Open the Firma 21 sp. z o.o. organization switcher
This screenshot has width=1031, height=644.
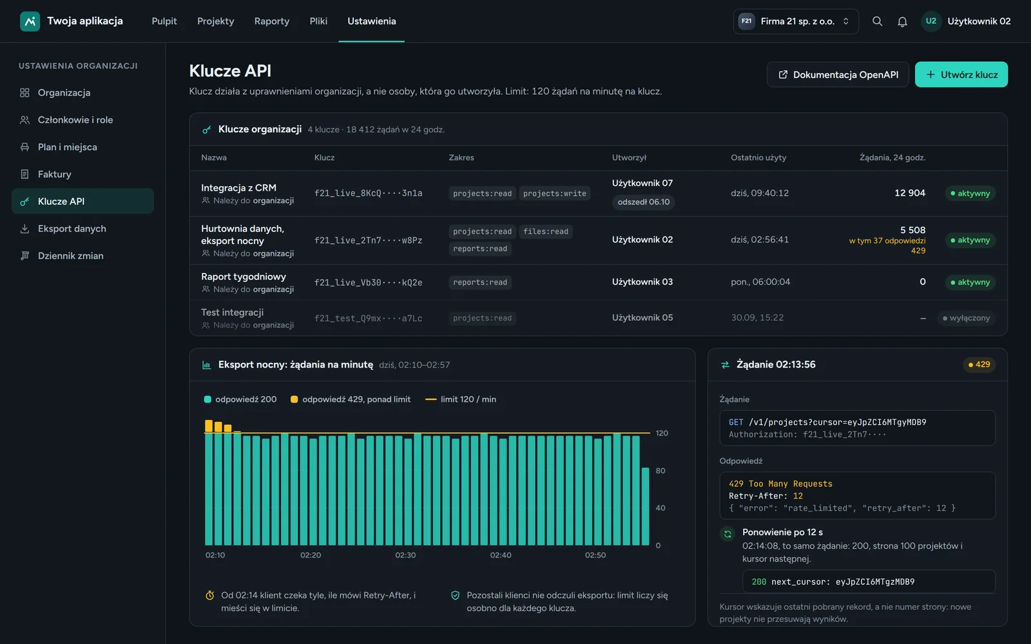click(796, 21)
